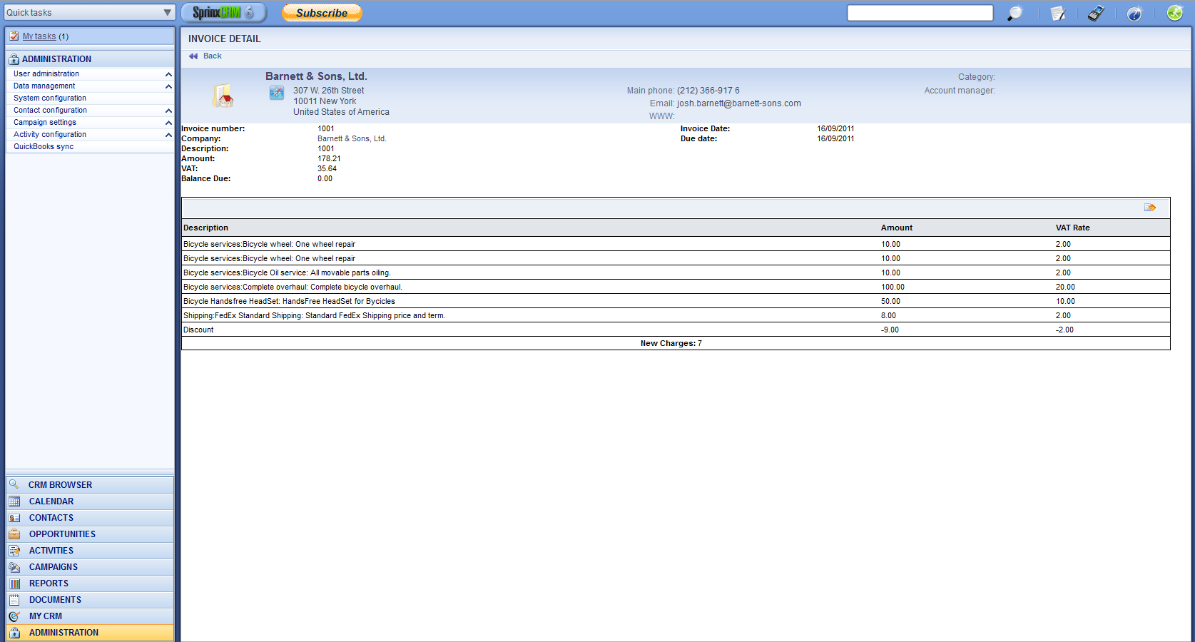Click the josh.barnett@barnett-sons.com email address
The width and height of the screenshot is (1195, 642).
(739, 103)
